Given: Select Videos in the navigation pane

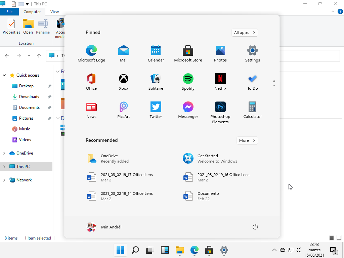Looking at the screenshot, I should click(25, 140).
